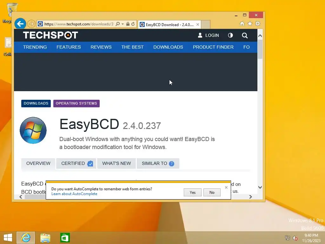Screen dimensions: 325x244
Task: Click the LOGIN user link
Action: tap(208, 35)
